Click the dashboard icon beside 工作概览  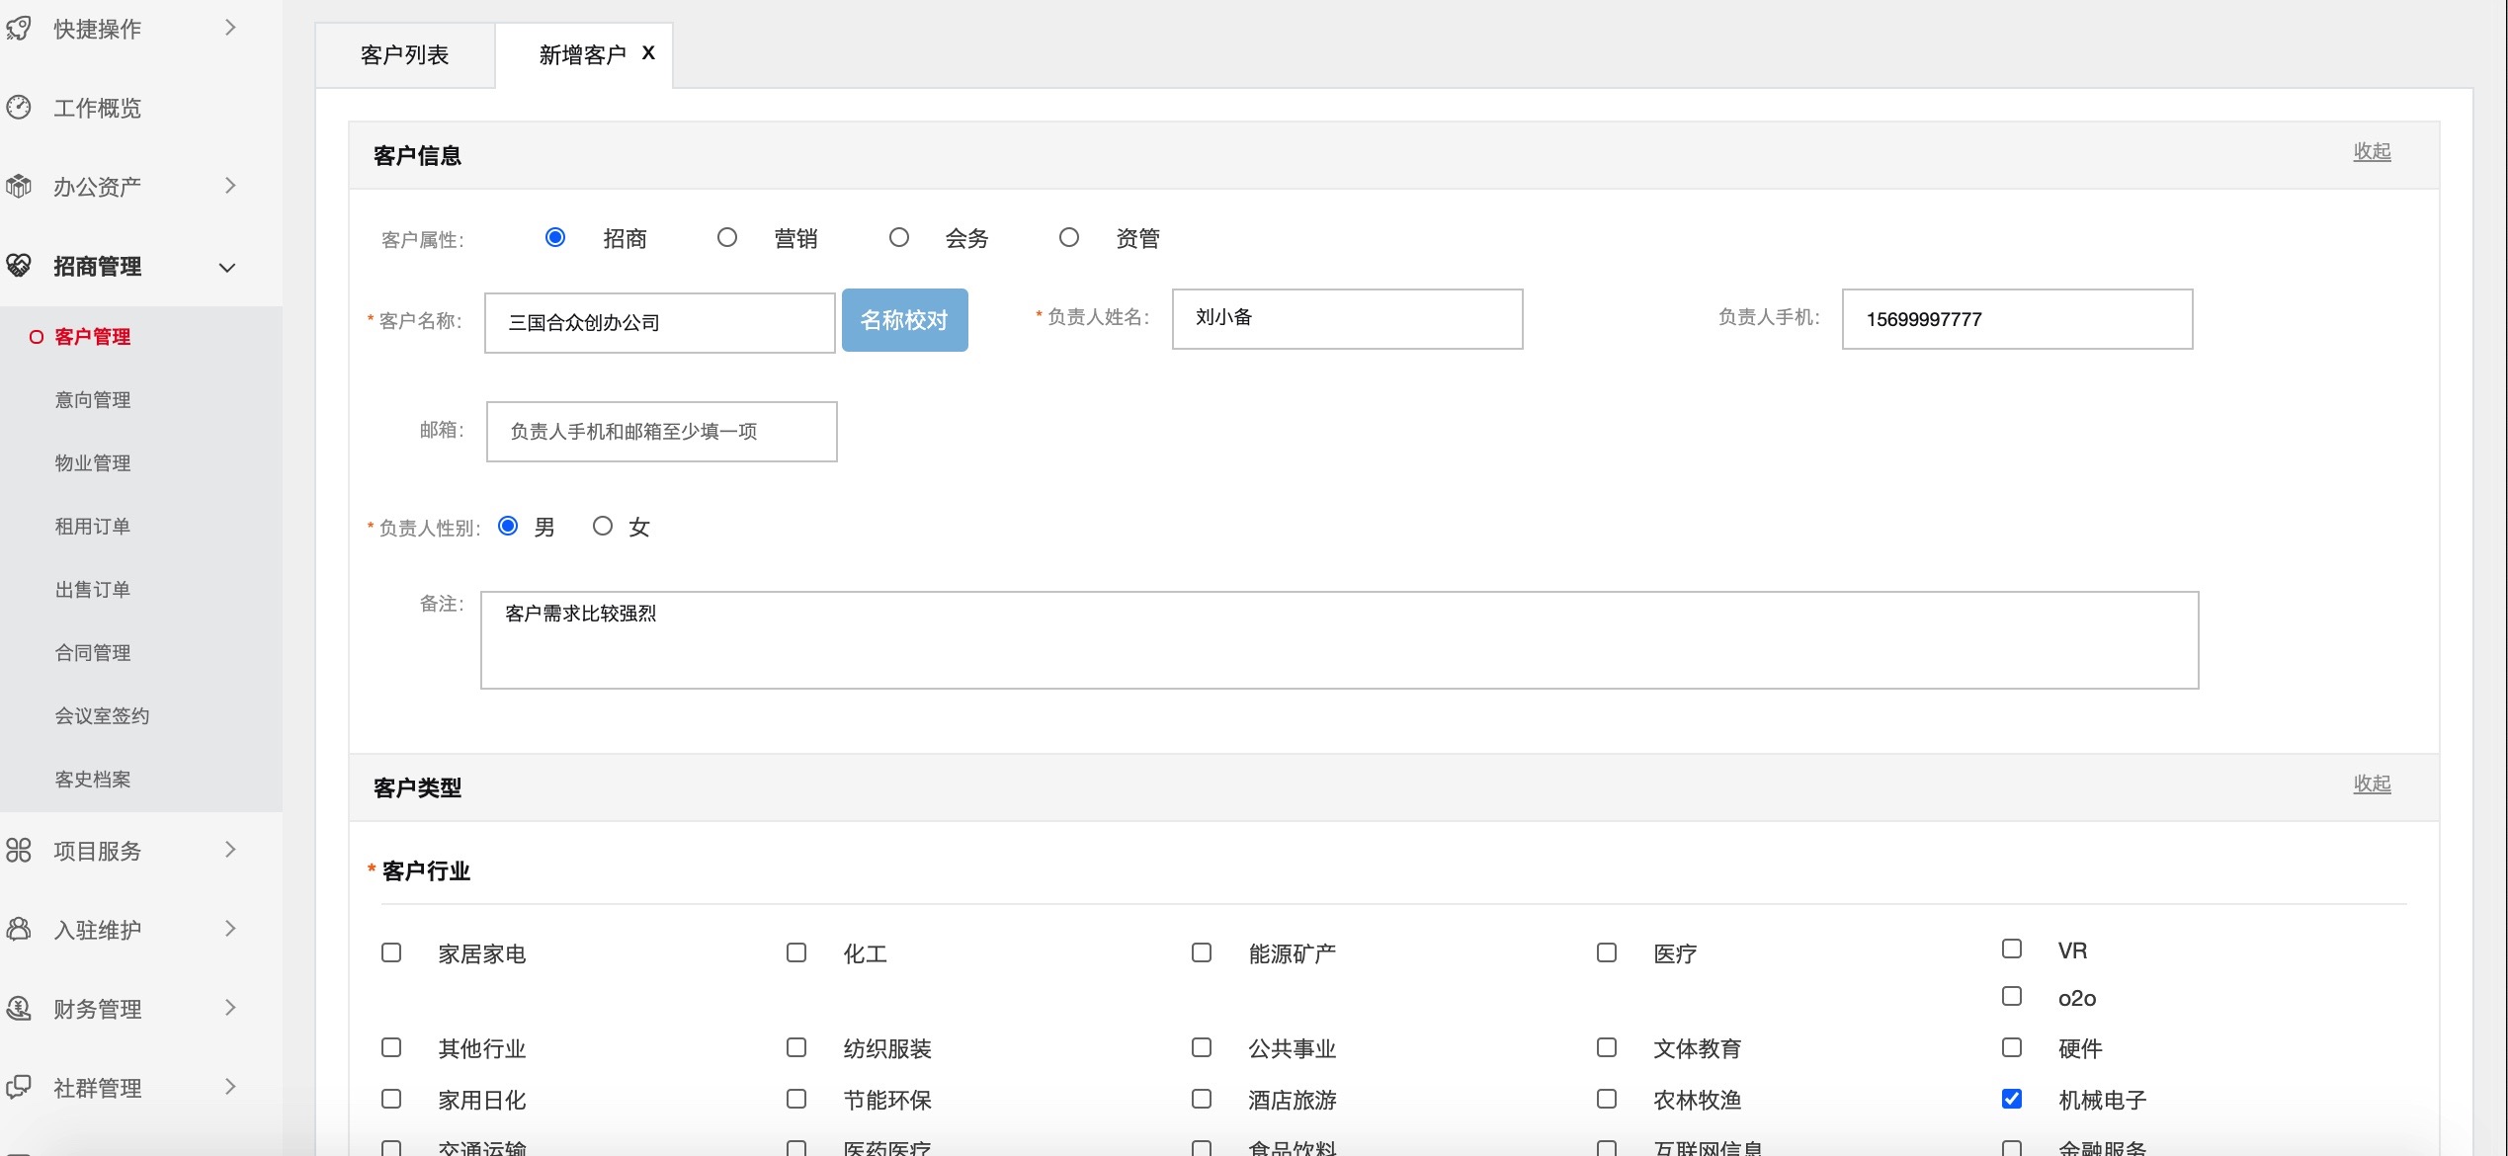point(19,108)
